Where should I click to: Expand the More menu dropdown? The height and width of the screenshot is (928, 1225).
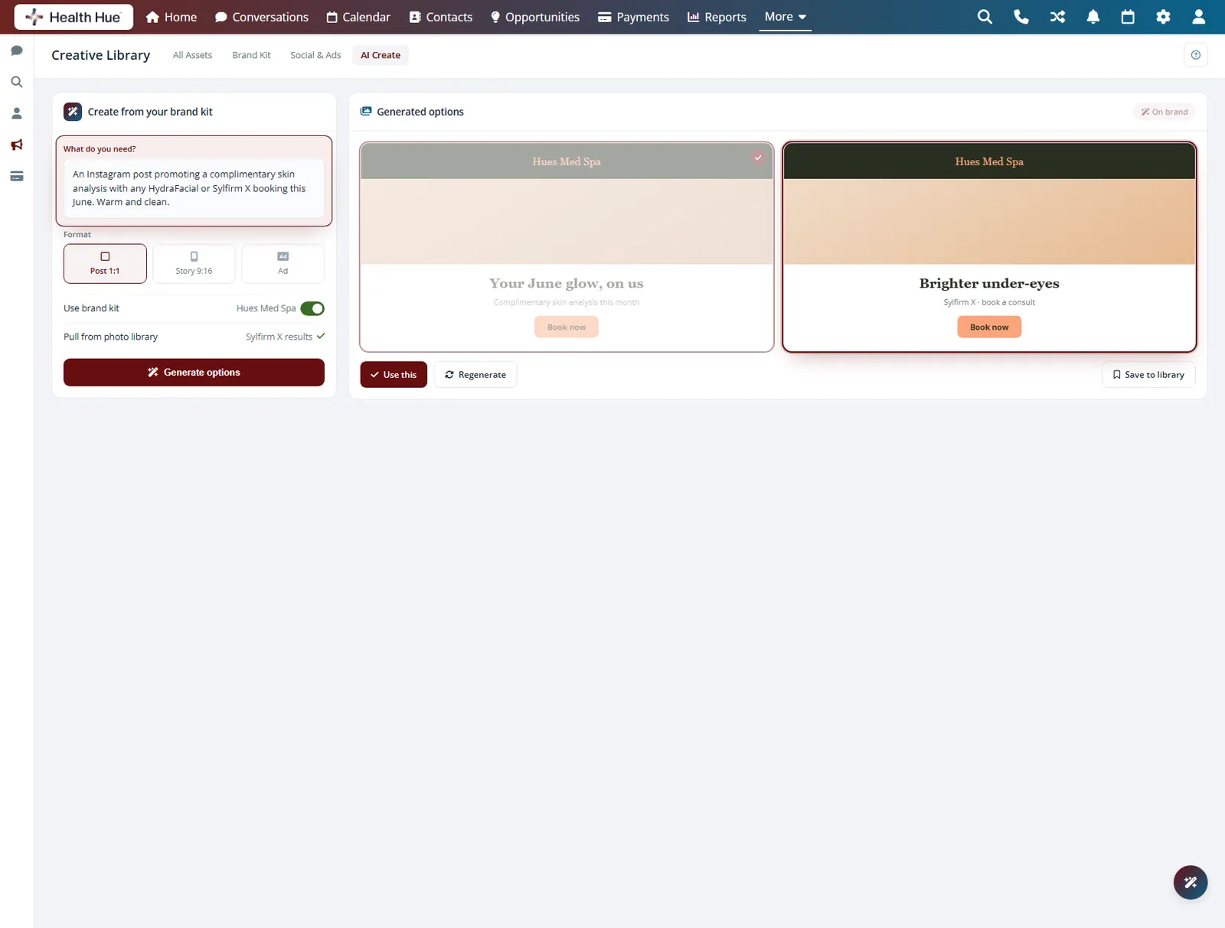click(x=785, y=17)
